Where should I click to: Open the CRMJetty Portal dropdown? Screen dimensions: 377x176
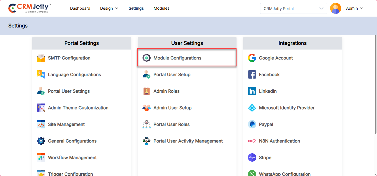[293, 9]
